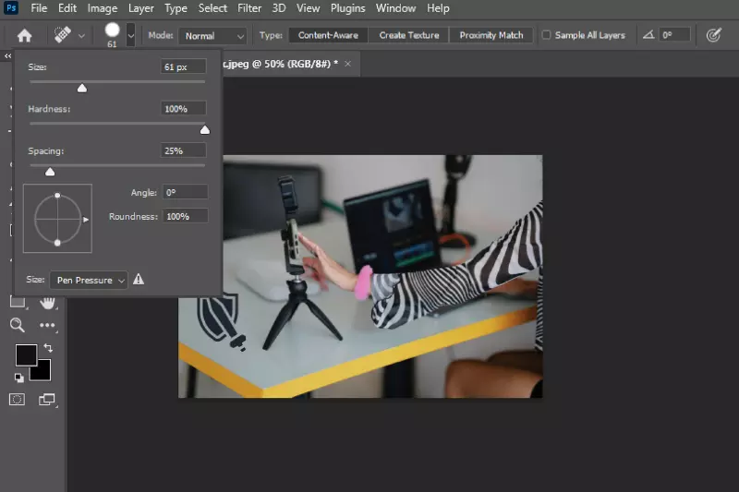Viewport: 739px width, 492px height.
Task: Change screen mode icon
Action: point(47,400)
